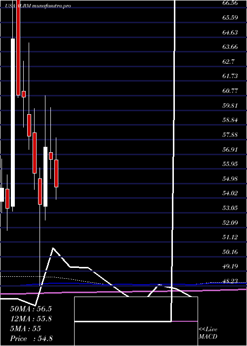Click the USA ALRM munafasutra.pro title

(x=39, y=6)
